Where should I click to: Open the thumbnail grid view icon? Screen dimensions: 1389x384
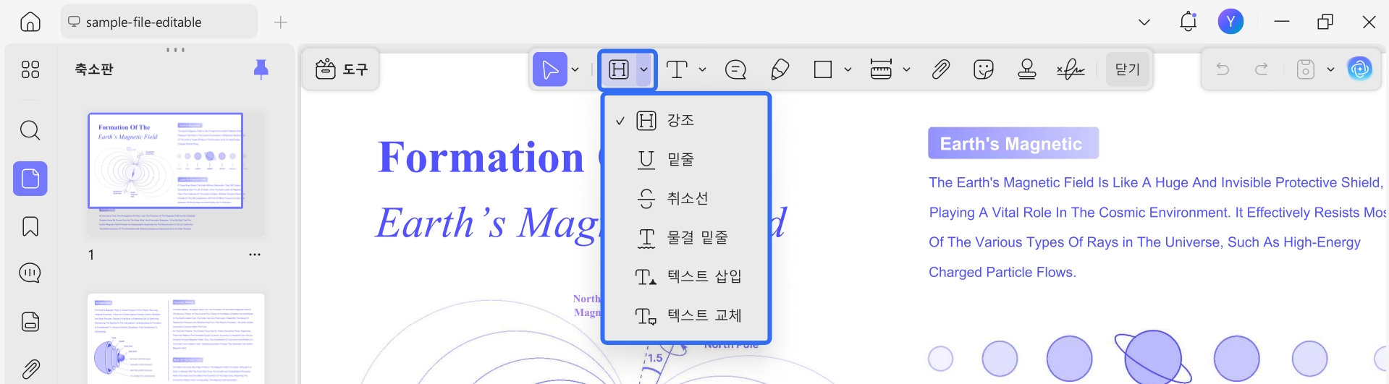pos(30,69)
